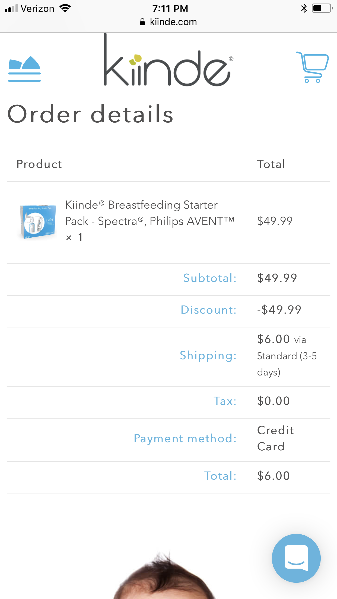
Task: Tap the 7:11 PM clock
Action: point(170,8)
